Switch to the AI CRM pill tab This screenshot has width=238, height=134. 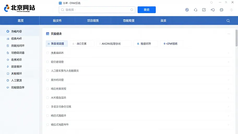click(x=114, y=44)
